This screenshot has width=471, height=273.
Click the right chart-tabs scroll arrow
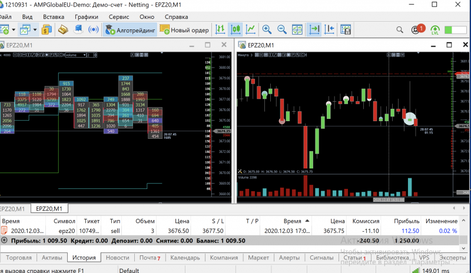464,208
